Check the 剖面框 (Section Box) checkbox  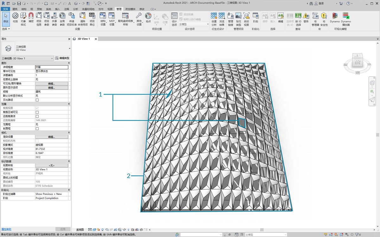[37, 129]
